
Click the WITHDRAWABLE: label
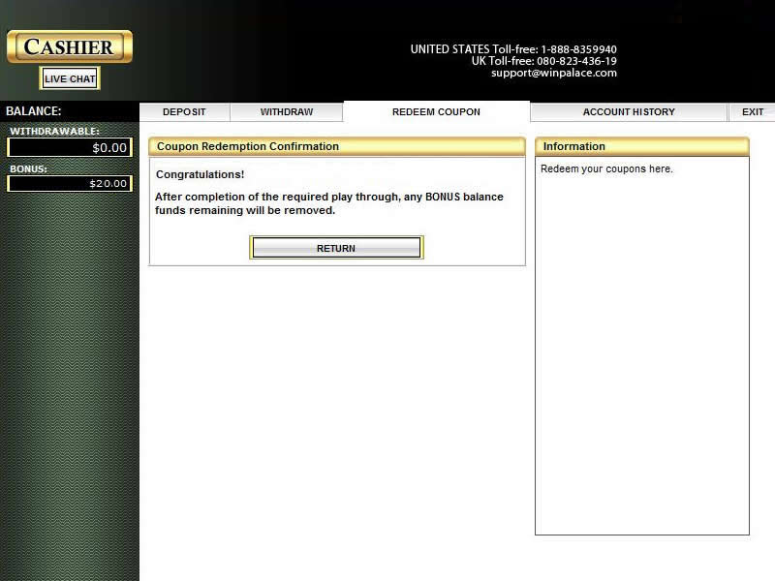click(x=55, y=131)
